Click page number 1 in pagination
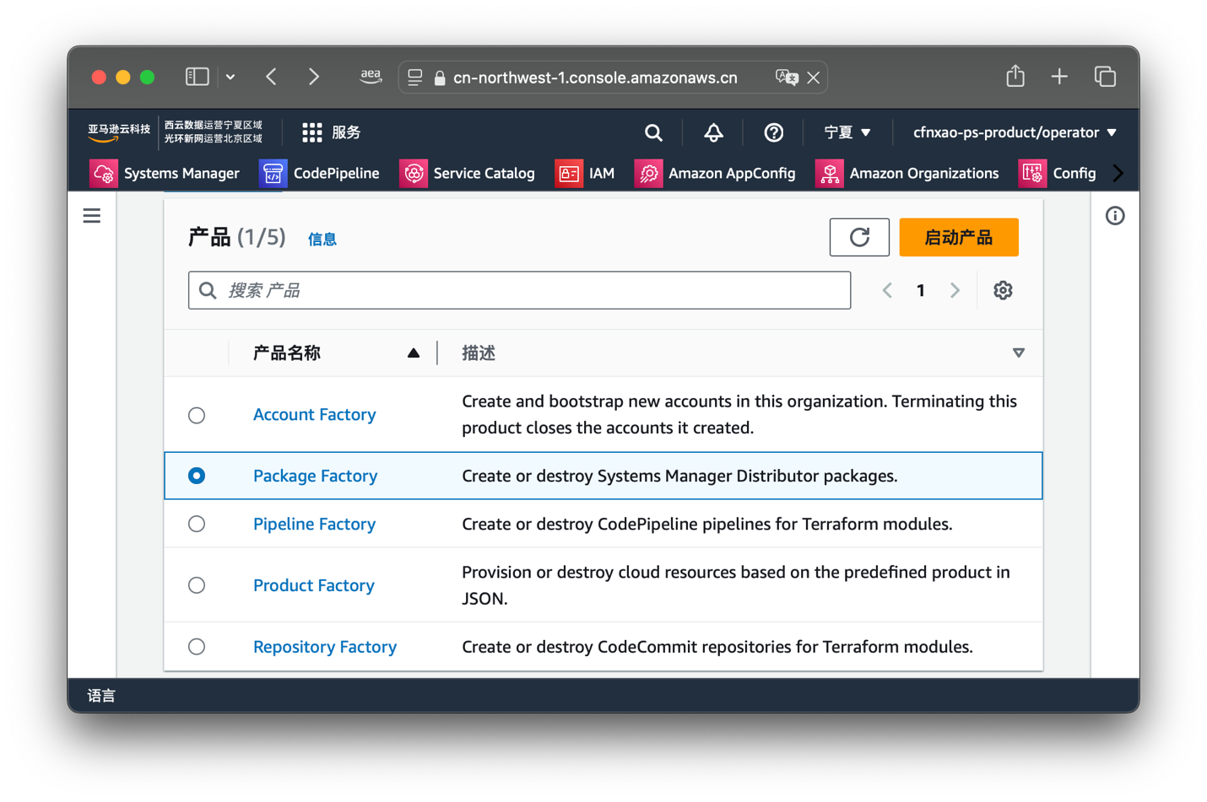 tap(921, 290)
